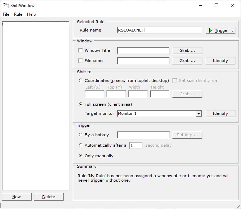The width and height of the screenshot is (241, 209).
Task: Click the coordinates Grab button
Action: click(187, 94)
